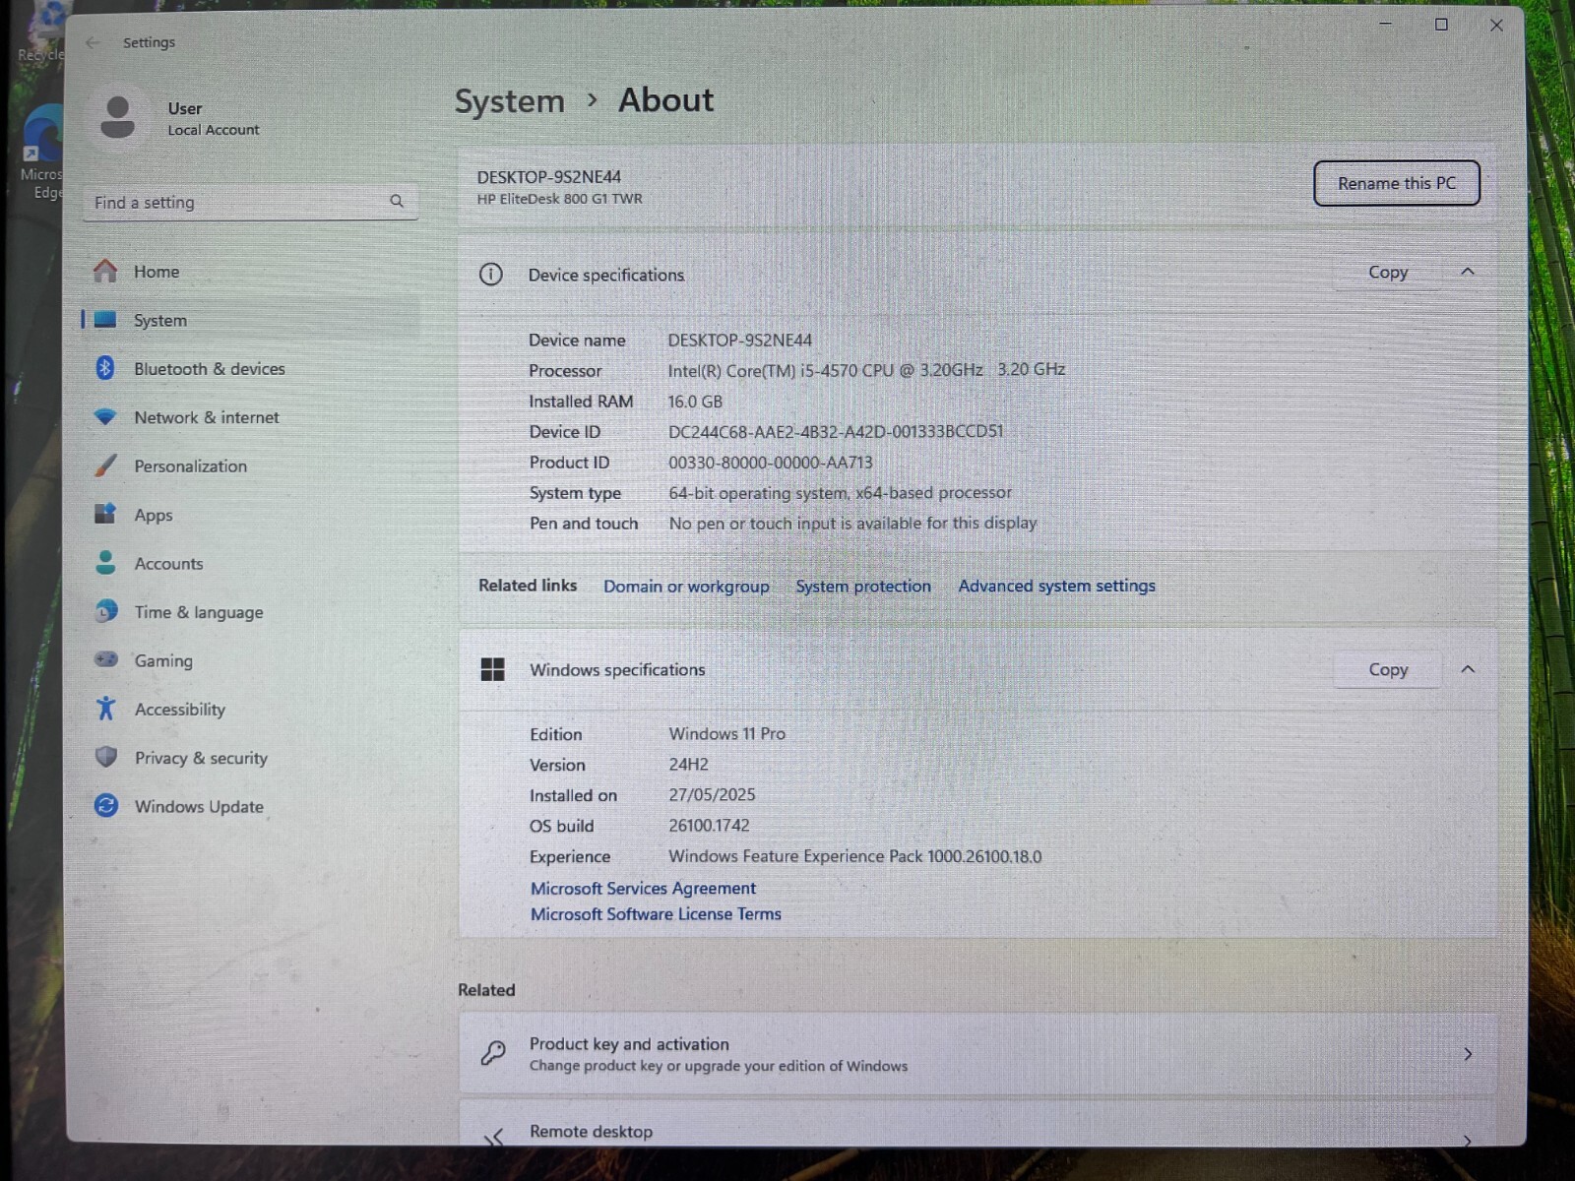Click the Device specifications info icon
The height and width of the screenshot is (1181, 1575).
[x=490, y=275]
